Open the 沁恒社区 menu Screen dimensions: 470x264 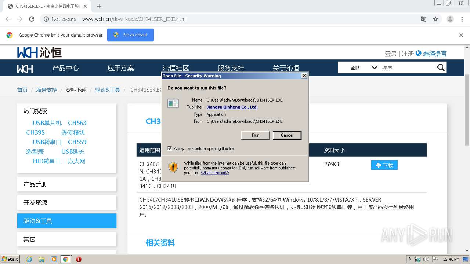(176, 68)
